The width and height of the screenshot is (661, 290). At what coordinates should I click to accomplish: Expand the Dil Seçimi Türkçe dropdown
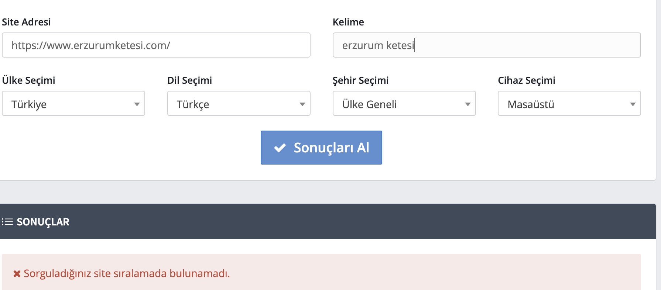point(239,103)
